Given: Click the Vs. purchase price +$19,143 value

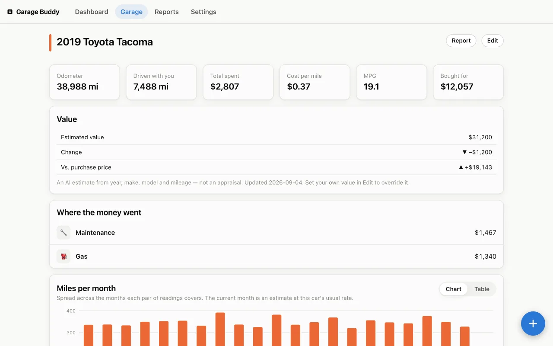Looking at the screenshot, I should pos(475,167).
